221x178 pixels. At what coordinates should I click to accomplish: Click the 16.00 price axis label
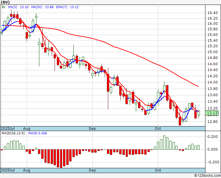click(213, 23)
